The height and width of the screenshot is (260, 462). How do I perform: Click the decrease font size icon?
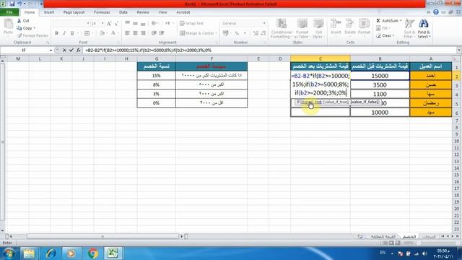coord(117,23)
